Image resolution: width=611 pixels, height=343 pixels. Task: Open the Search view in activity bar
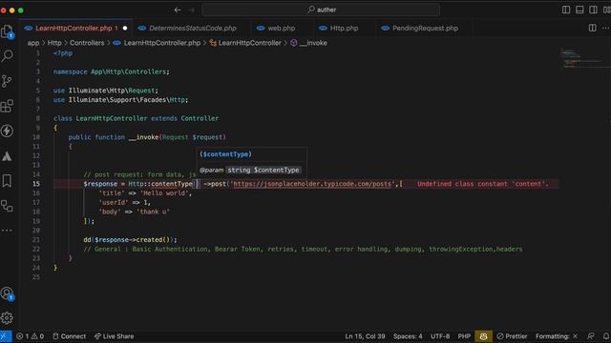pos(7,56)
